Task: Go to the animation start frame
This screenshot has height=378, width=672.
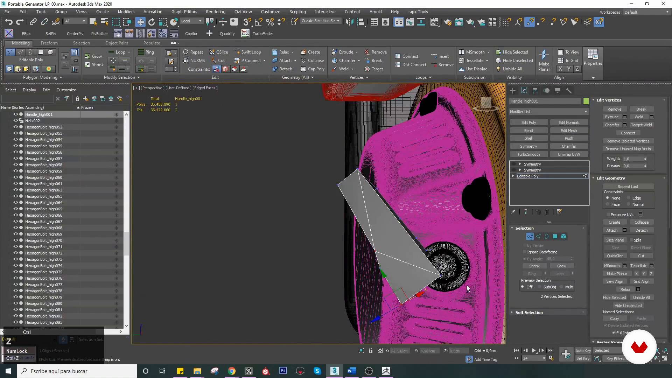Action: tap(517, 350)
